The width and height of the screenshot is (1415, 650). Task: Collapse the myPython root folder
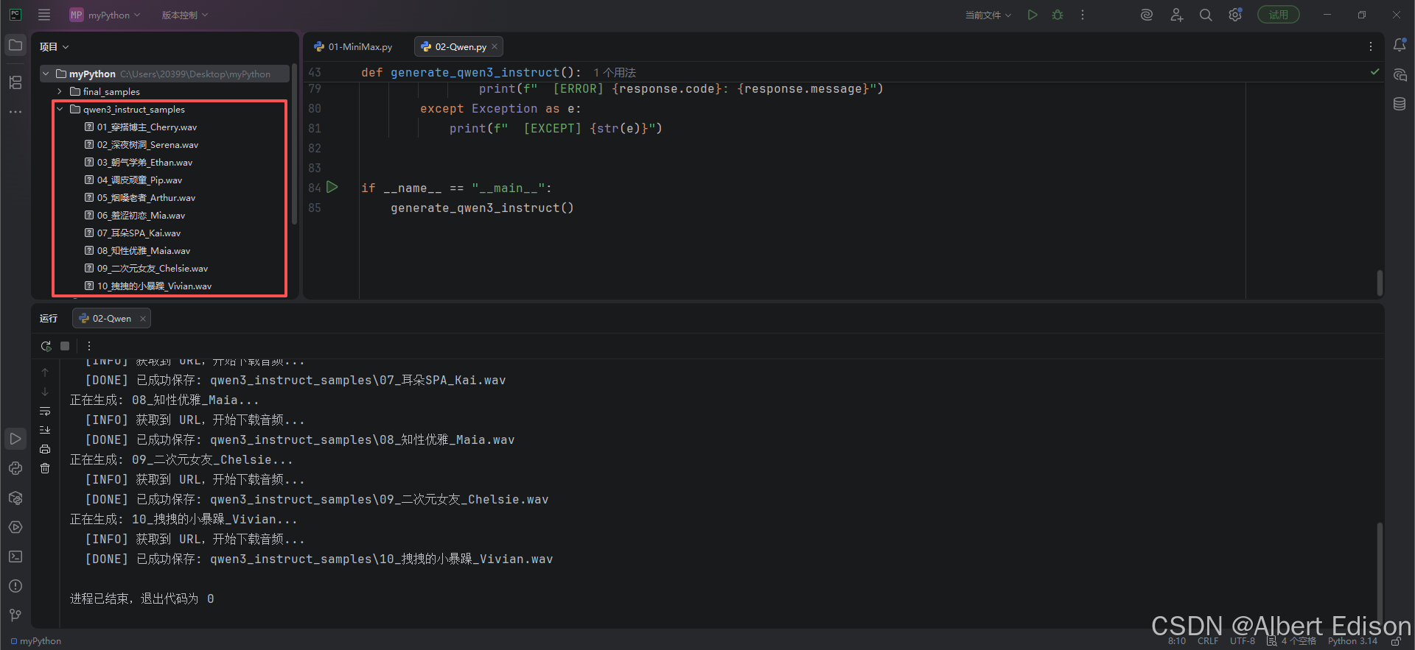pyautogui.click(x=46, y=74)
